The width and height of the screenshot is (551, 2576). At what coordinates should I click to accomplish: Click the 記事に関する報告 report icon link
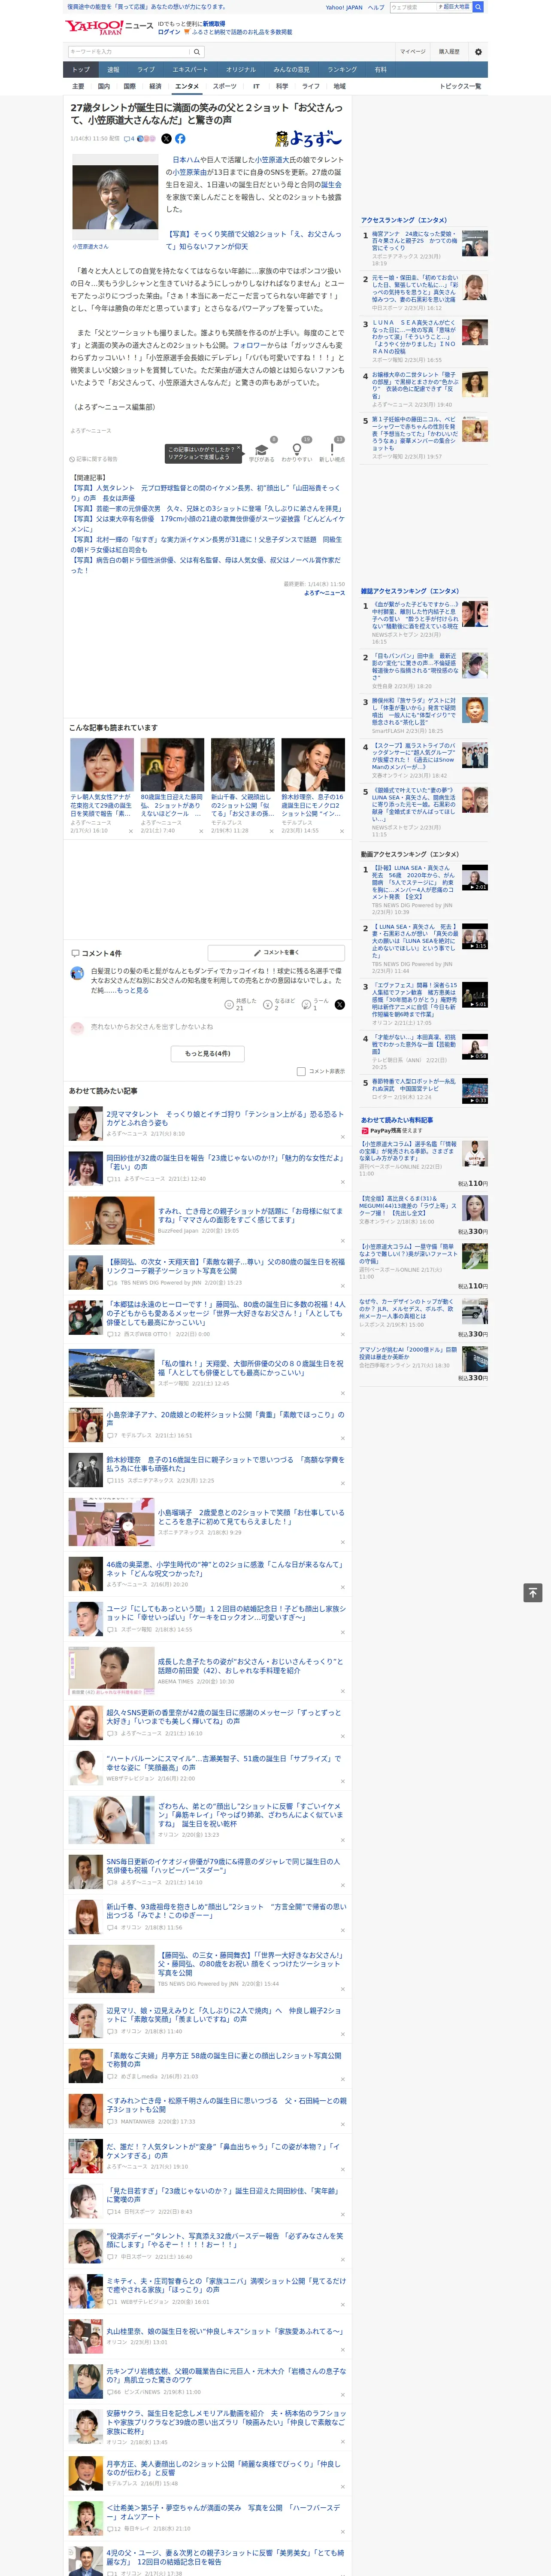[93, 459]
